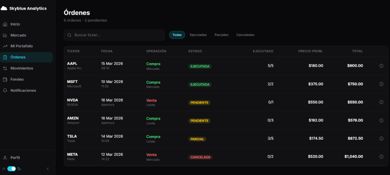Click the $872.50 total value
The width and height of the screenshot is (390, 175).
point(355,138)
